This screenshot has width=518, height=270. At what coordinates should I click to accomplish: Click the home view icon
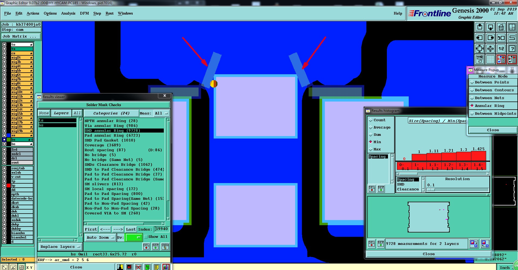(x=501, y=27)
